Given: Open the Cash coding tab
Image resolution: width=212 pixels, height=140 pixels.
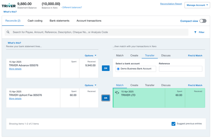Looking at the screenshot, I should [35, 21].
